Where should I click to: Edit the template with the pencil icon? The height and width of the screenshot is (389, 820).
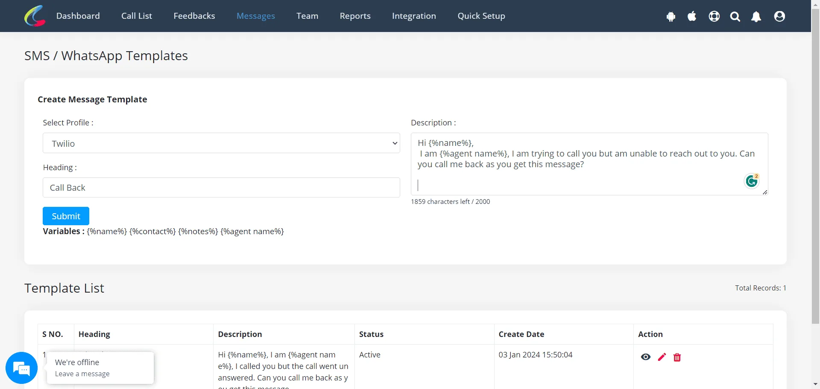(x=662, y=357)
